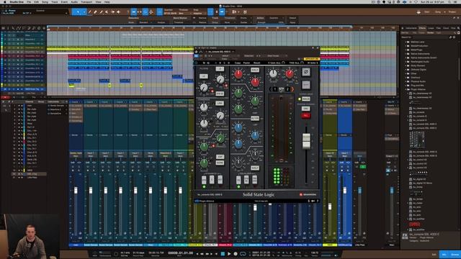The image size is (461, 259).
Task: Toggle the red mute button above the fader
Action: 305,115
